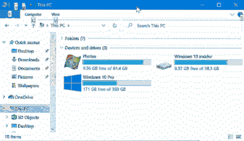This screenshot has height=141, width=244.
Task: Refresh the This PC view
Action: pyautogui.click(x=115, y=26)
